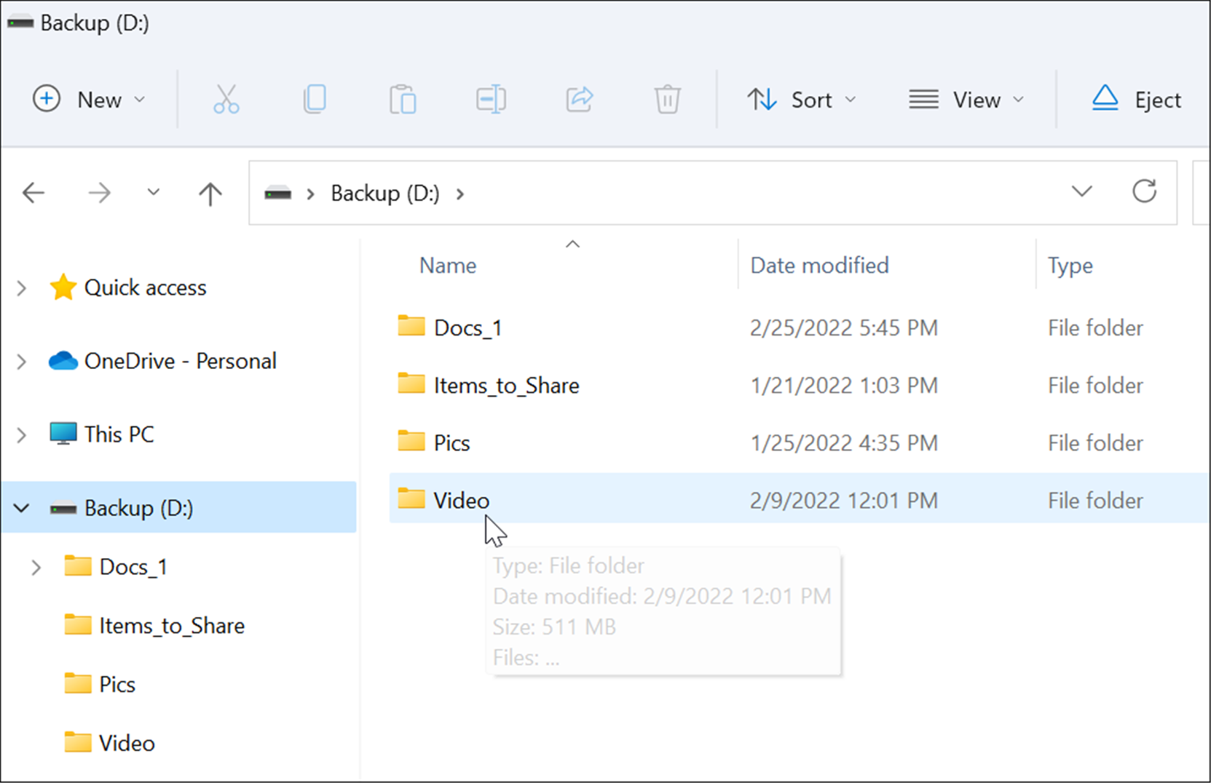
Task: Navigate back with the back arrow
Action: [x=33, y=193]
